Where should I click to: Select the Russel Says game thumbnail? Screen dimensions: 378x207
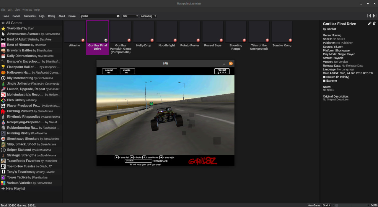[x=213, y=32]
